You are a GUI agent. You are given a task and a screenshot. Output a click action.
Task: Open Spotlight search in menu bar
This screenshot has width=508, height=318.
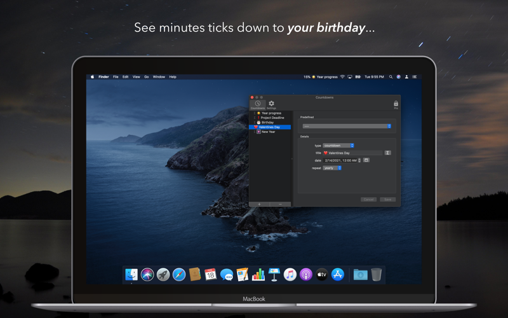click(391, 77)
